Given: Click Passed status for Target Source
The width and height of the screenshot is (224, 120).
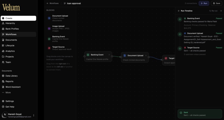Looking at the screenshot, I should (x=219, y=48).
